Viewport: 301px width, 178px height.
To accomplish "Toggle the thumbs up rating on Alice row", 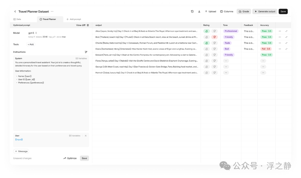I will click(x=207, y=31).
